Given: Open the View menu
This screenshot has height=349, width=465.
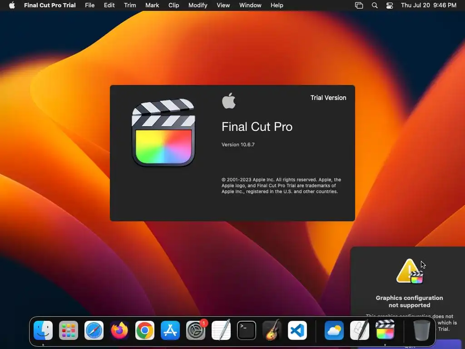Looking at the screenshot, I should (223, 5).
